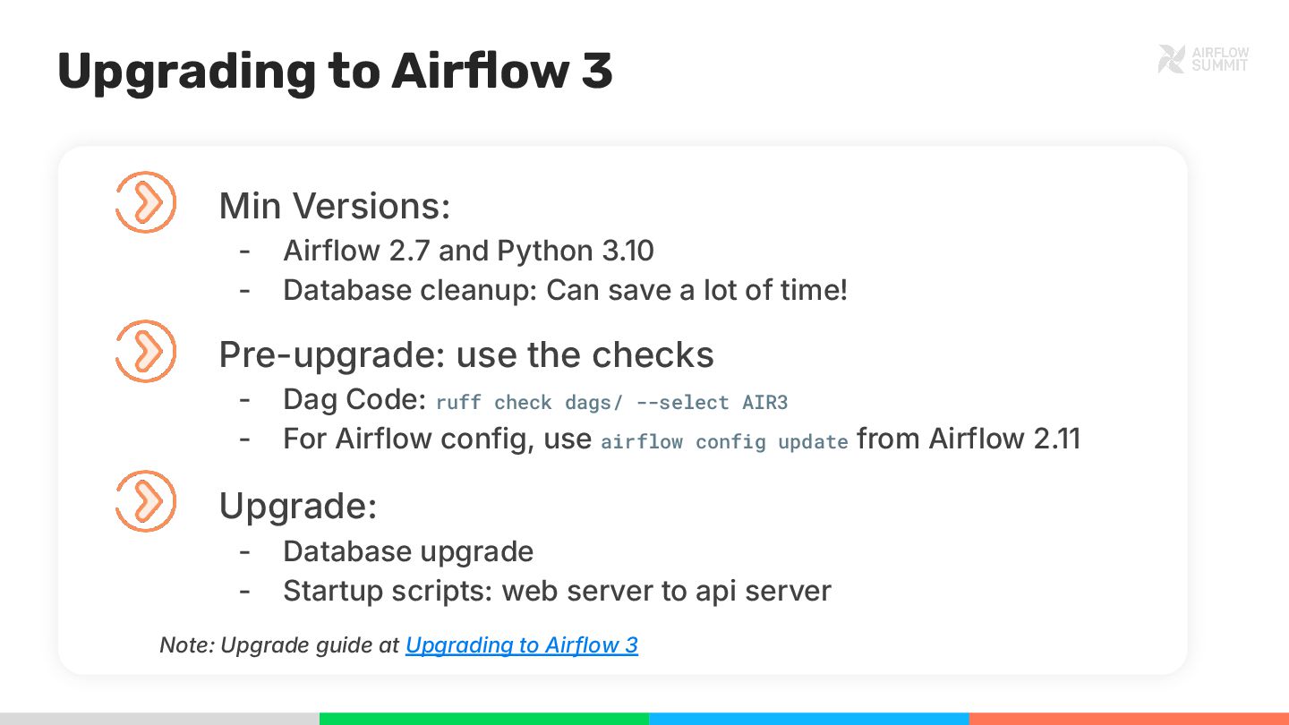Click the Startup scripts bullet line
Screen dimensions: 1289x725
[x=557, y=591]
